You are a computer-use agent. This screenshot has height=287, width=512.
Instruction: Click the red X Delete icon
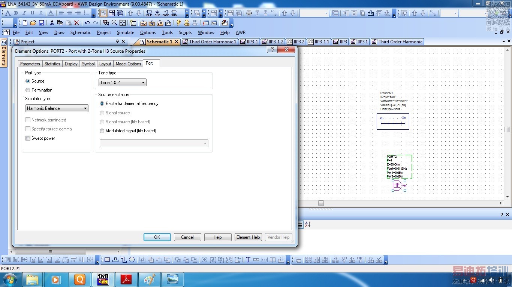point(77,23)
